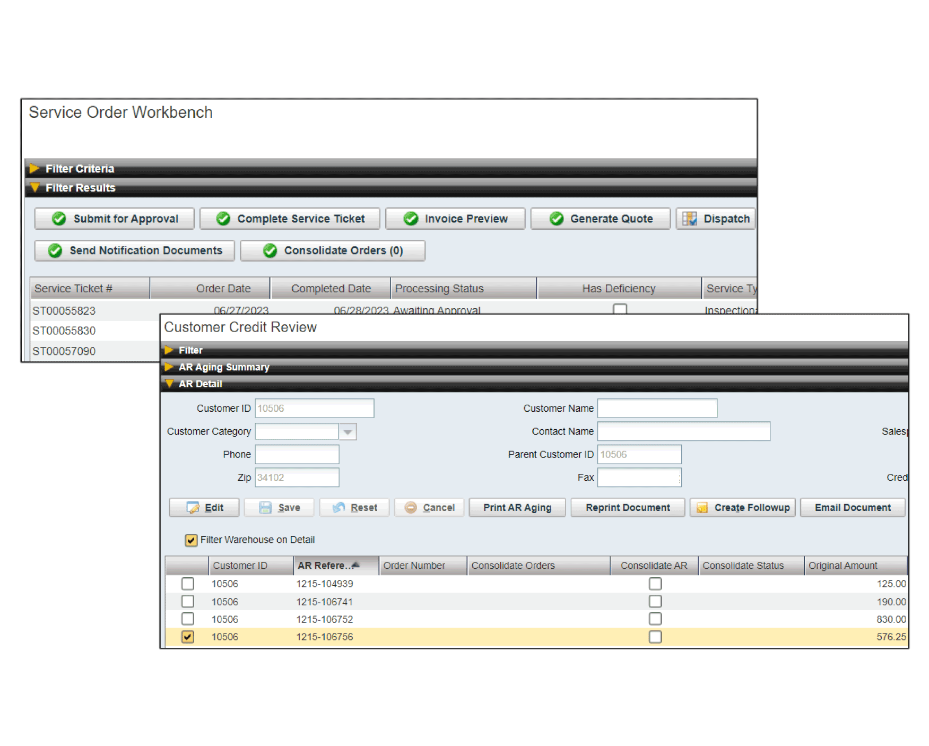The height and width of the screenshot is (746, 929).
Task: Click the Cancel circle icon
Action: 411,508
